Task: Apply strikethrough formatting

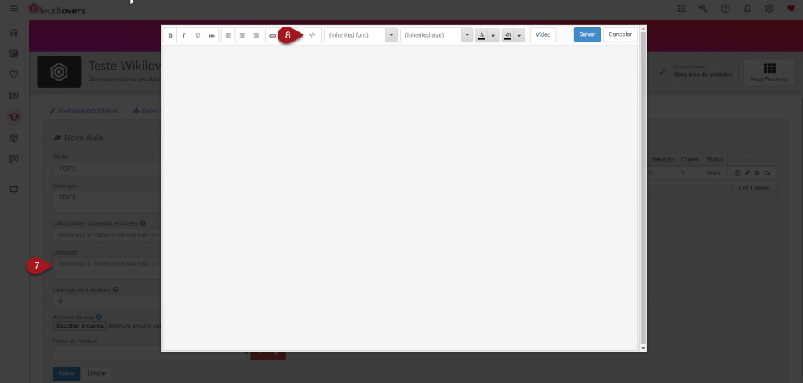Action: (x=212, y=35)
